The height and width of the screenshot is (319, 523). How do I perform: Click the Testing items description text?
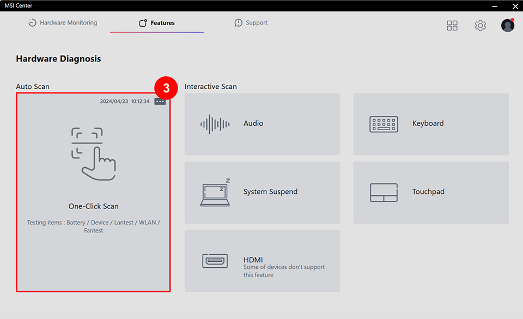point(93,226)
